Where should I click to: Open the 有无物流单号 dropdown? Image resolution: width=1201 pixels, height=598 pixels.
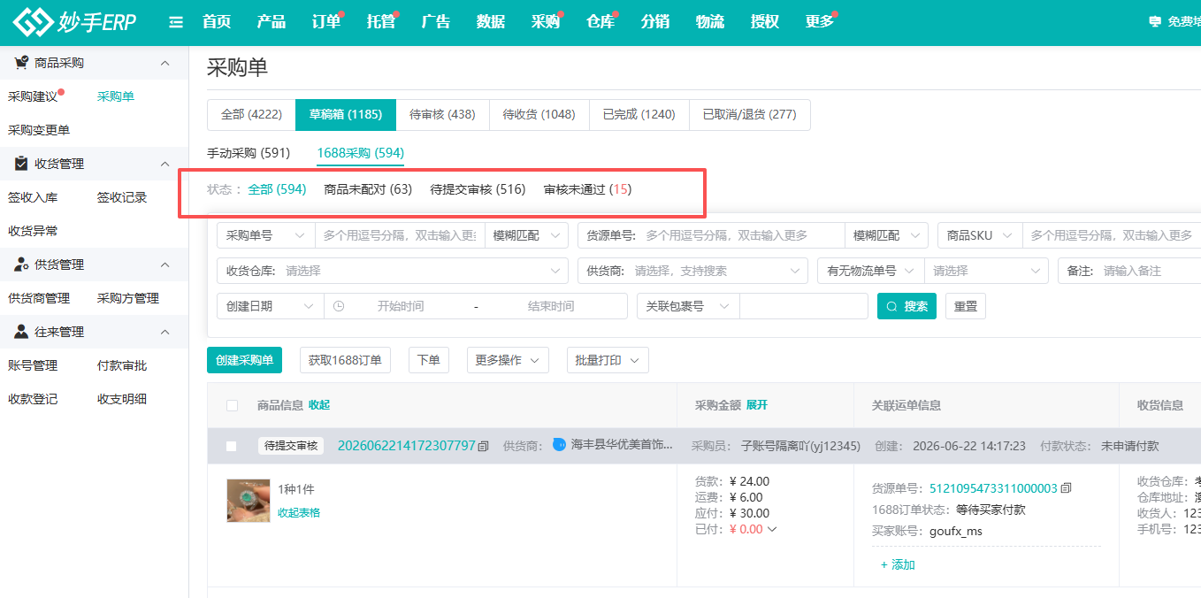[871, 271]
